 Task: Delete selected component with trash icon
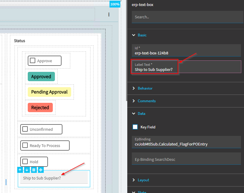coord(34,170)
